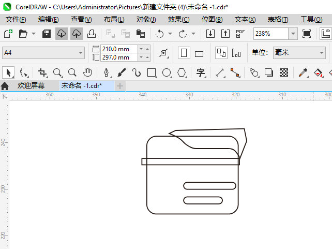Create a new document with New icon
Viewport: 332px width, 249px height.
(8, 34)
